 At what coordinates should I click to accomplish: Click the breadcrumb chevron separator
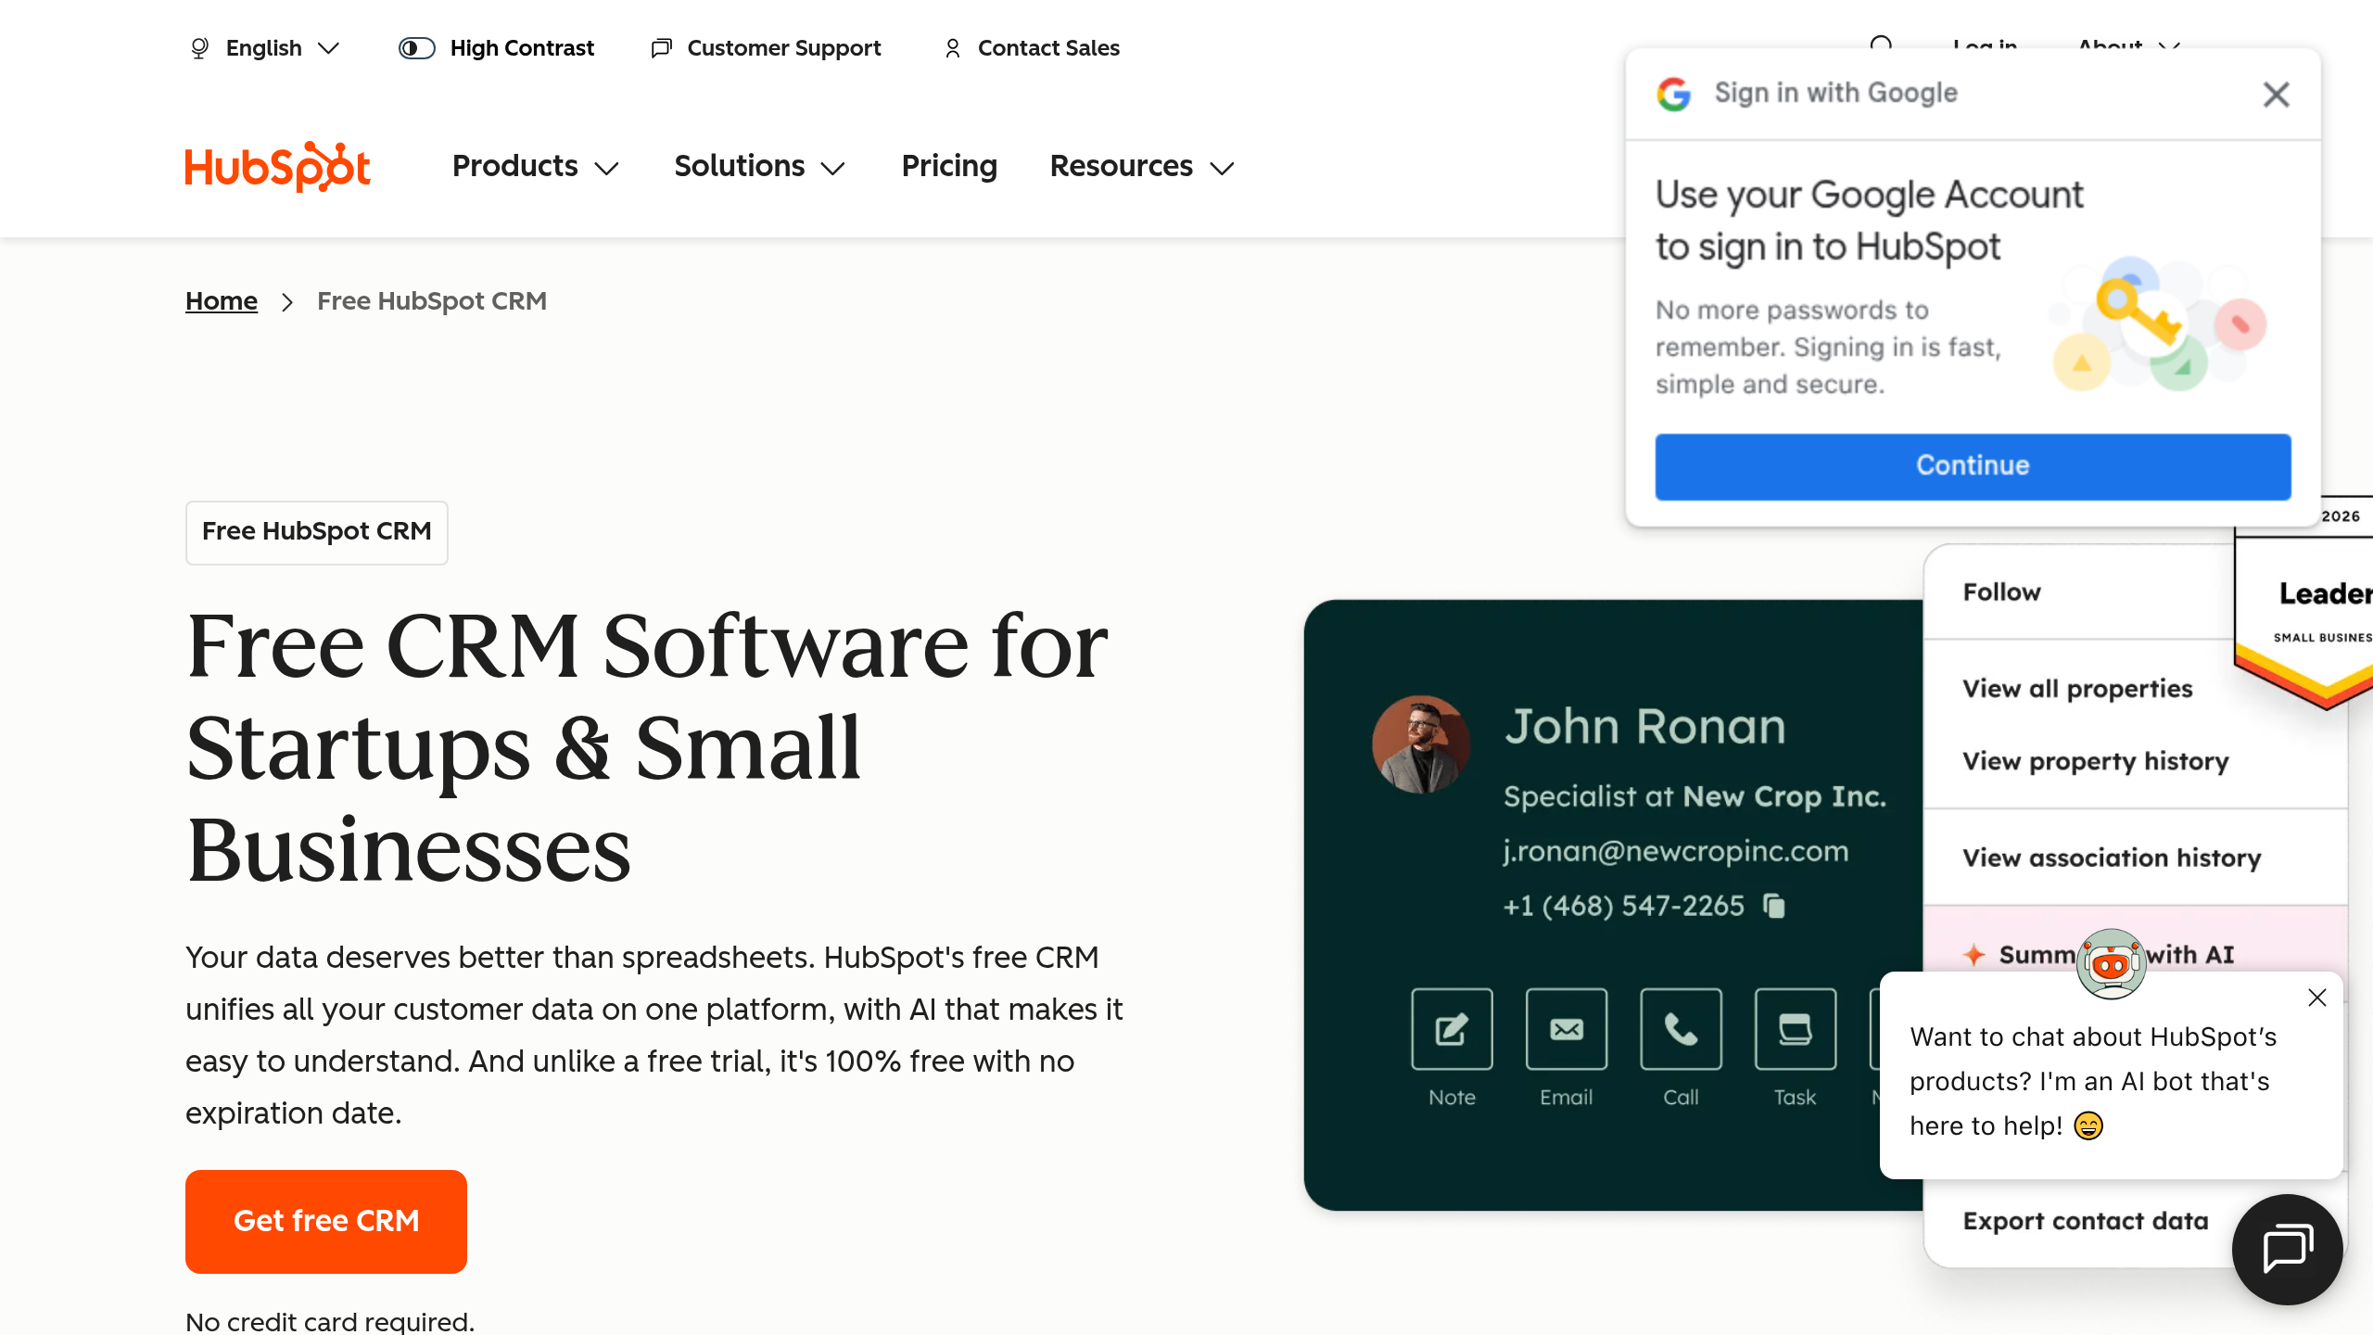tap(287, 302)
